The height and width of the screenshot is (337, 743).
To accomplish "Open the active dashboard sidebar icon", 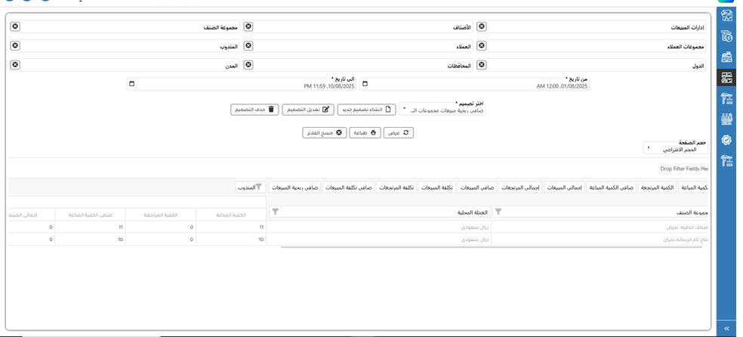I will tap(726, 78).
